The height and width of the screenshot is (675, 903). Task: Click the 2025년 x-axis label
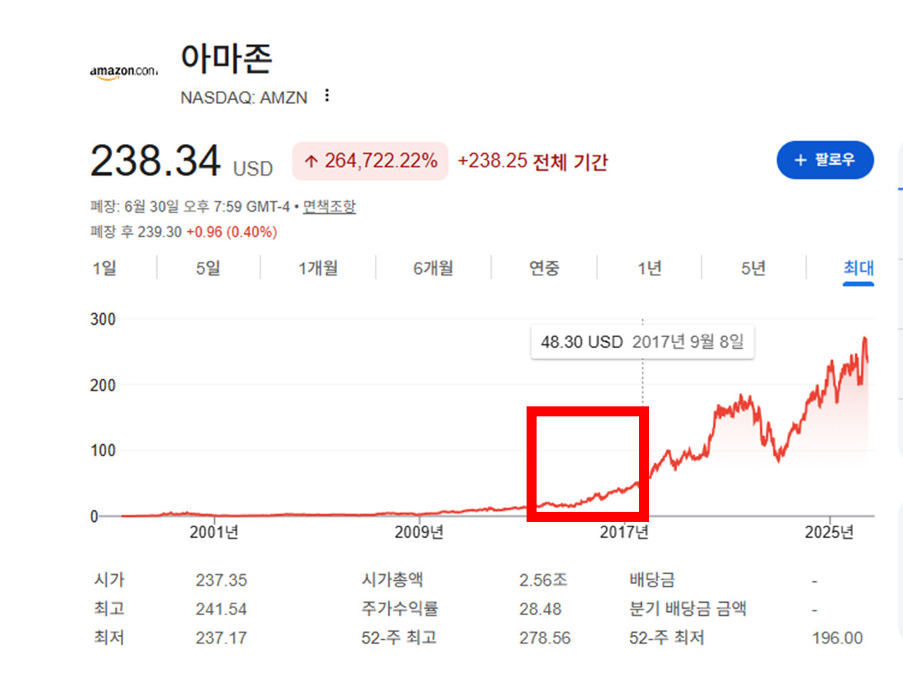829,532
